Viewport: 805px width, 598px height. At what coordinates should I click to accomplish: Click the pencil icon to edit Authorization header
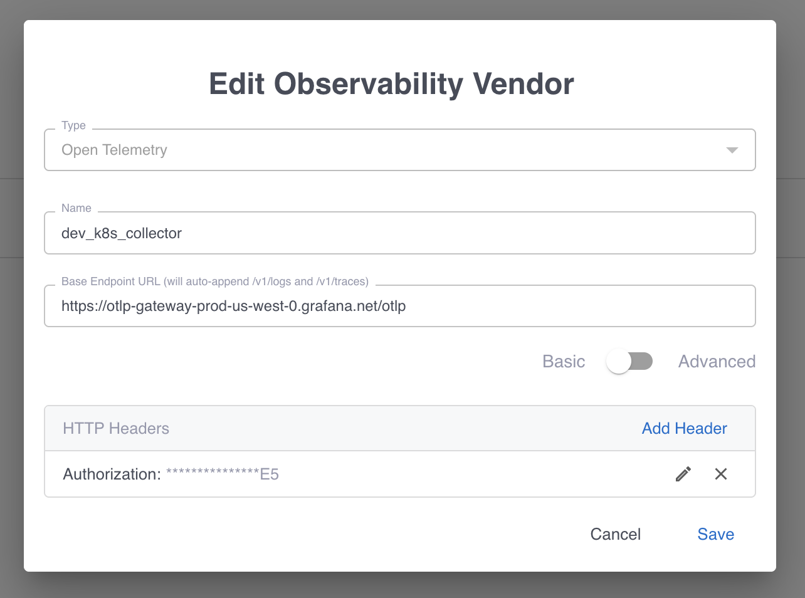coord(683,474)
